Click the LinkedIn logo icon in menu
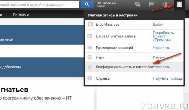The height and width of the screenshot is (110, 189). point(90,36)
